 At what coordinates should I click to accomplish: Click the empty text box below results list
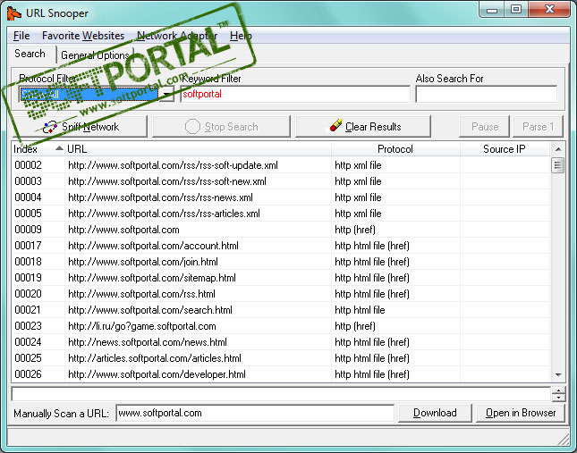pyautogui.click(x=281, y=394)
